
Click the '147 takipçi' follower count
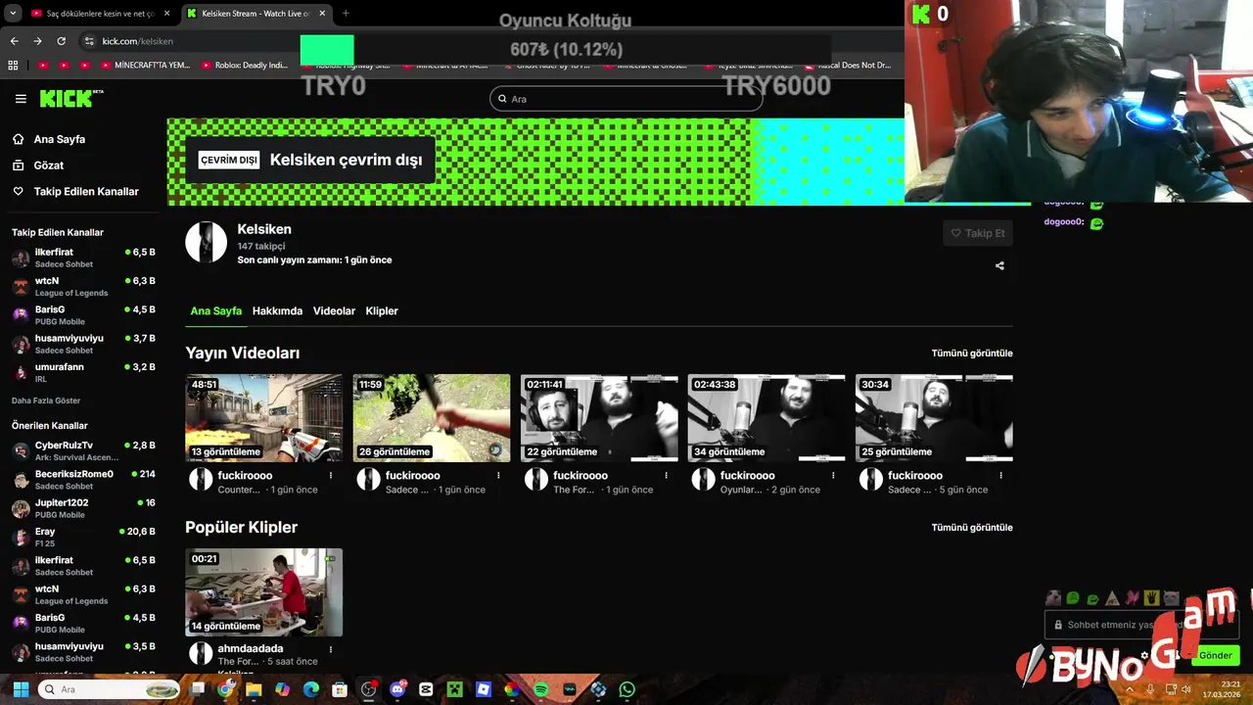click(261, 247)
